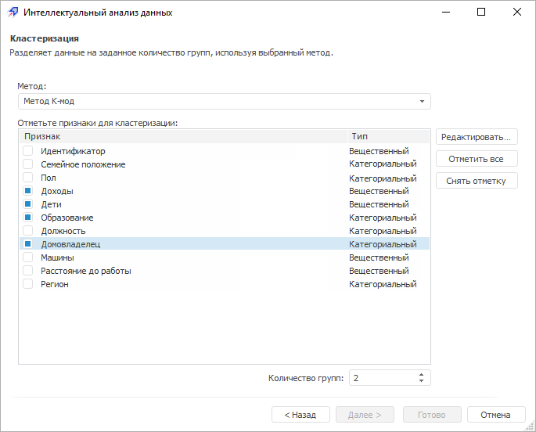Click the Количество групп number field
Image resolution: width=536 pixels, height=432 pixels.
(x=382, y=378)
